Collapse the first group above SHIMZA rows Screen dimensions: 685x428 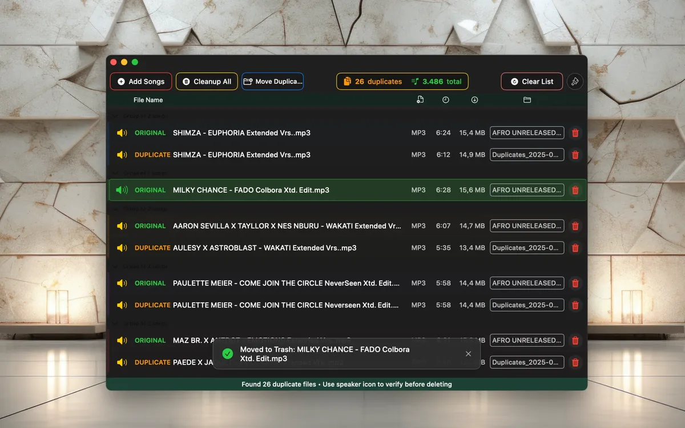click(115, 116)
